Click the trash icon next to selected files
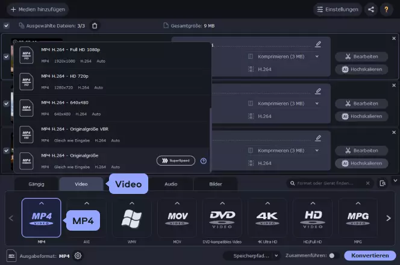 point(95,26)
